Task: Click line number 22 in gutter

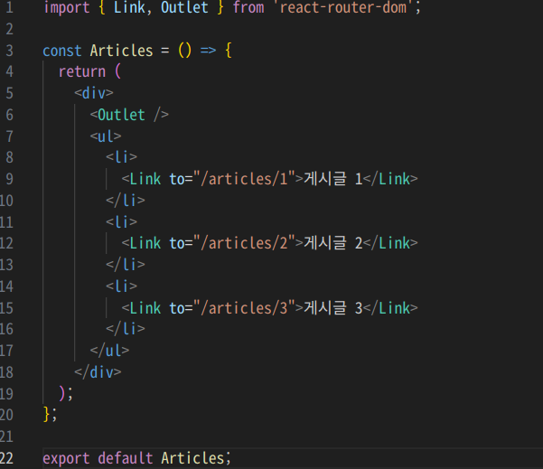Action: point(6,458)
